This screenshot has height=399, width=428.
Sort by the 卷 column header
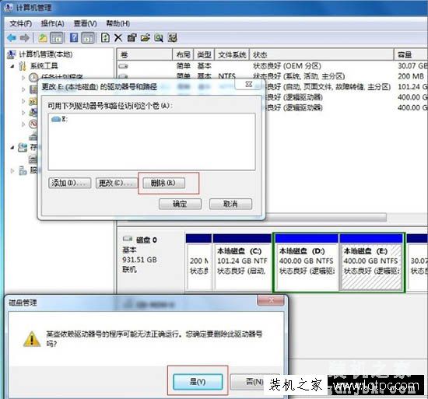pos(145,54)
